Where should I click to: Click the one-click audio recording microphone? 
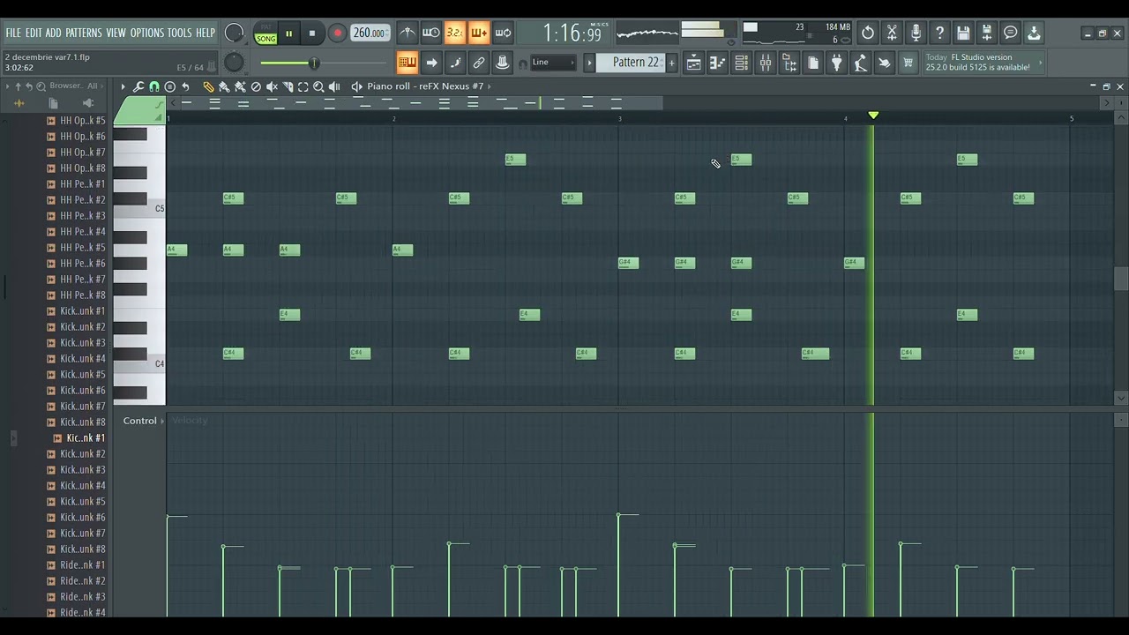(x=916, y=34)
